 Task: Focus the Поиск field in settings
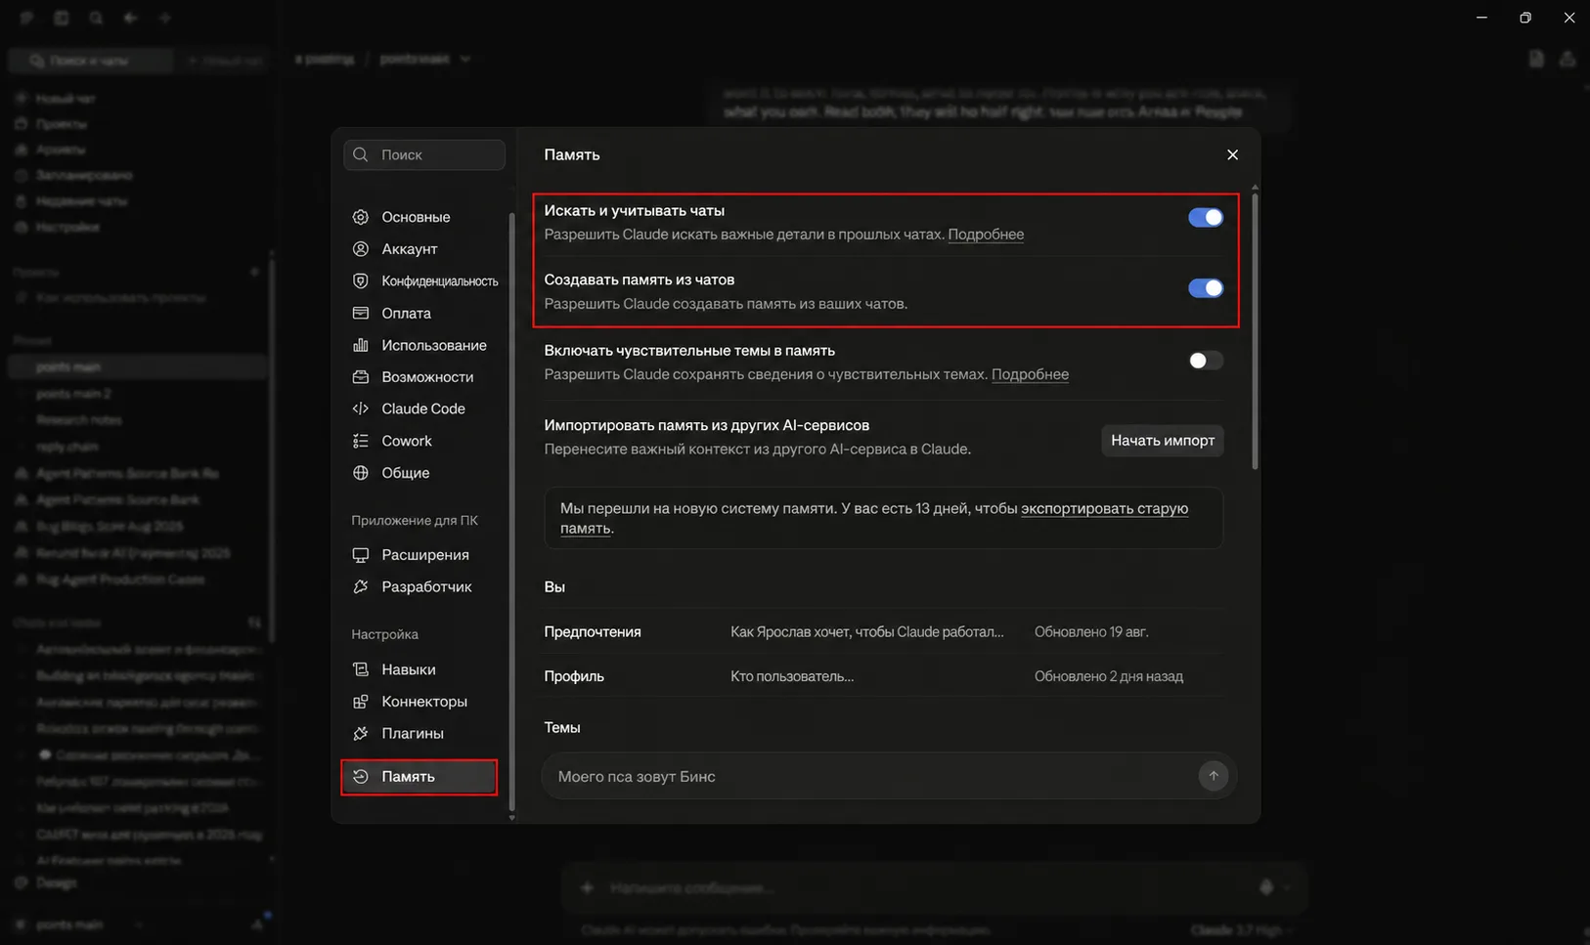tap(424, 154)
